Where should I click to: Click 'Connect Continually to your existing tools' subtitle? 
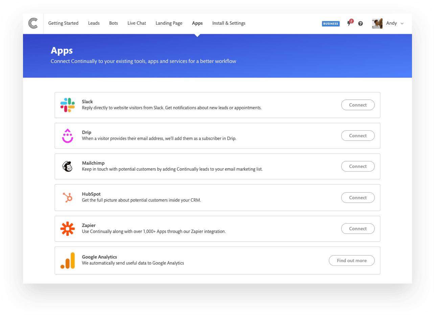tap(143, 62)
